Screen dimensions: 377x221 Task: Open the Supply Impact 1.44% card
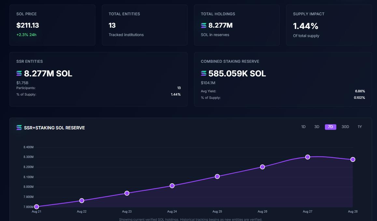pos(329,25)
